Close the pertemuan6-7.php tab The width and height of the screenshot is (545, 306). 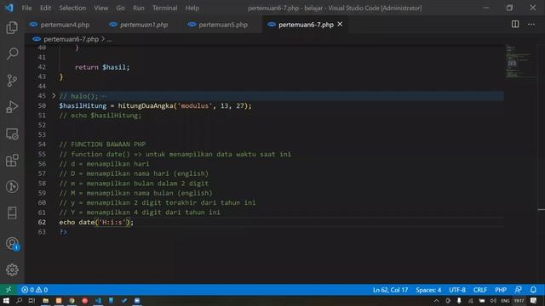point(340,25)
